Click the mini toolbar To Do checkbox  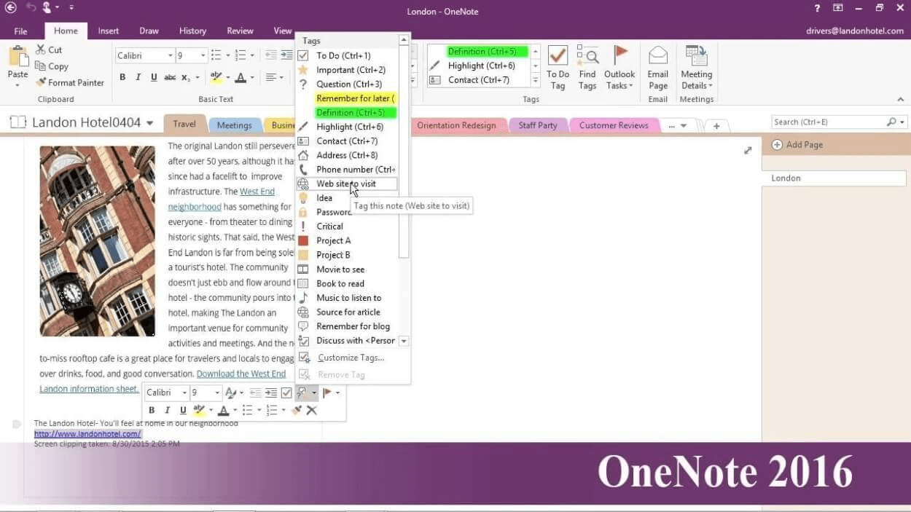point(286,393)
